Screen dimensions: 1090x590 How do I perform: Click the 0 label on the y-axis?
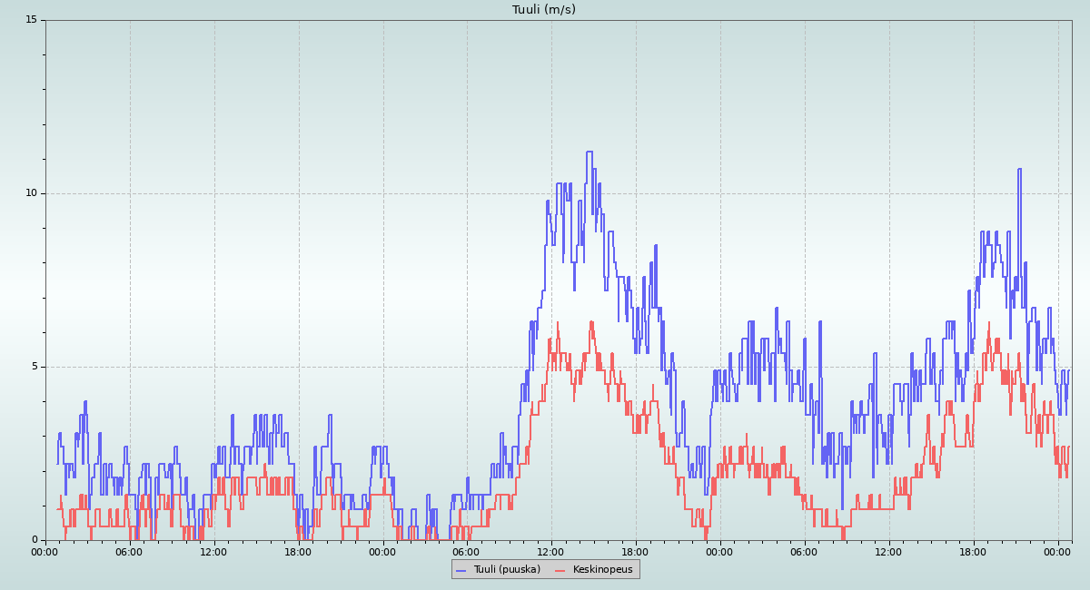pos(34,540)
